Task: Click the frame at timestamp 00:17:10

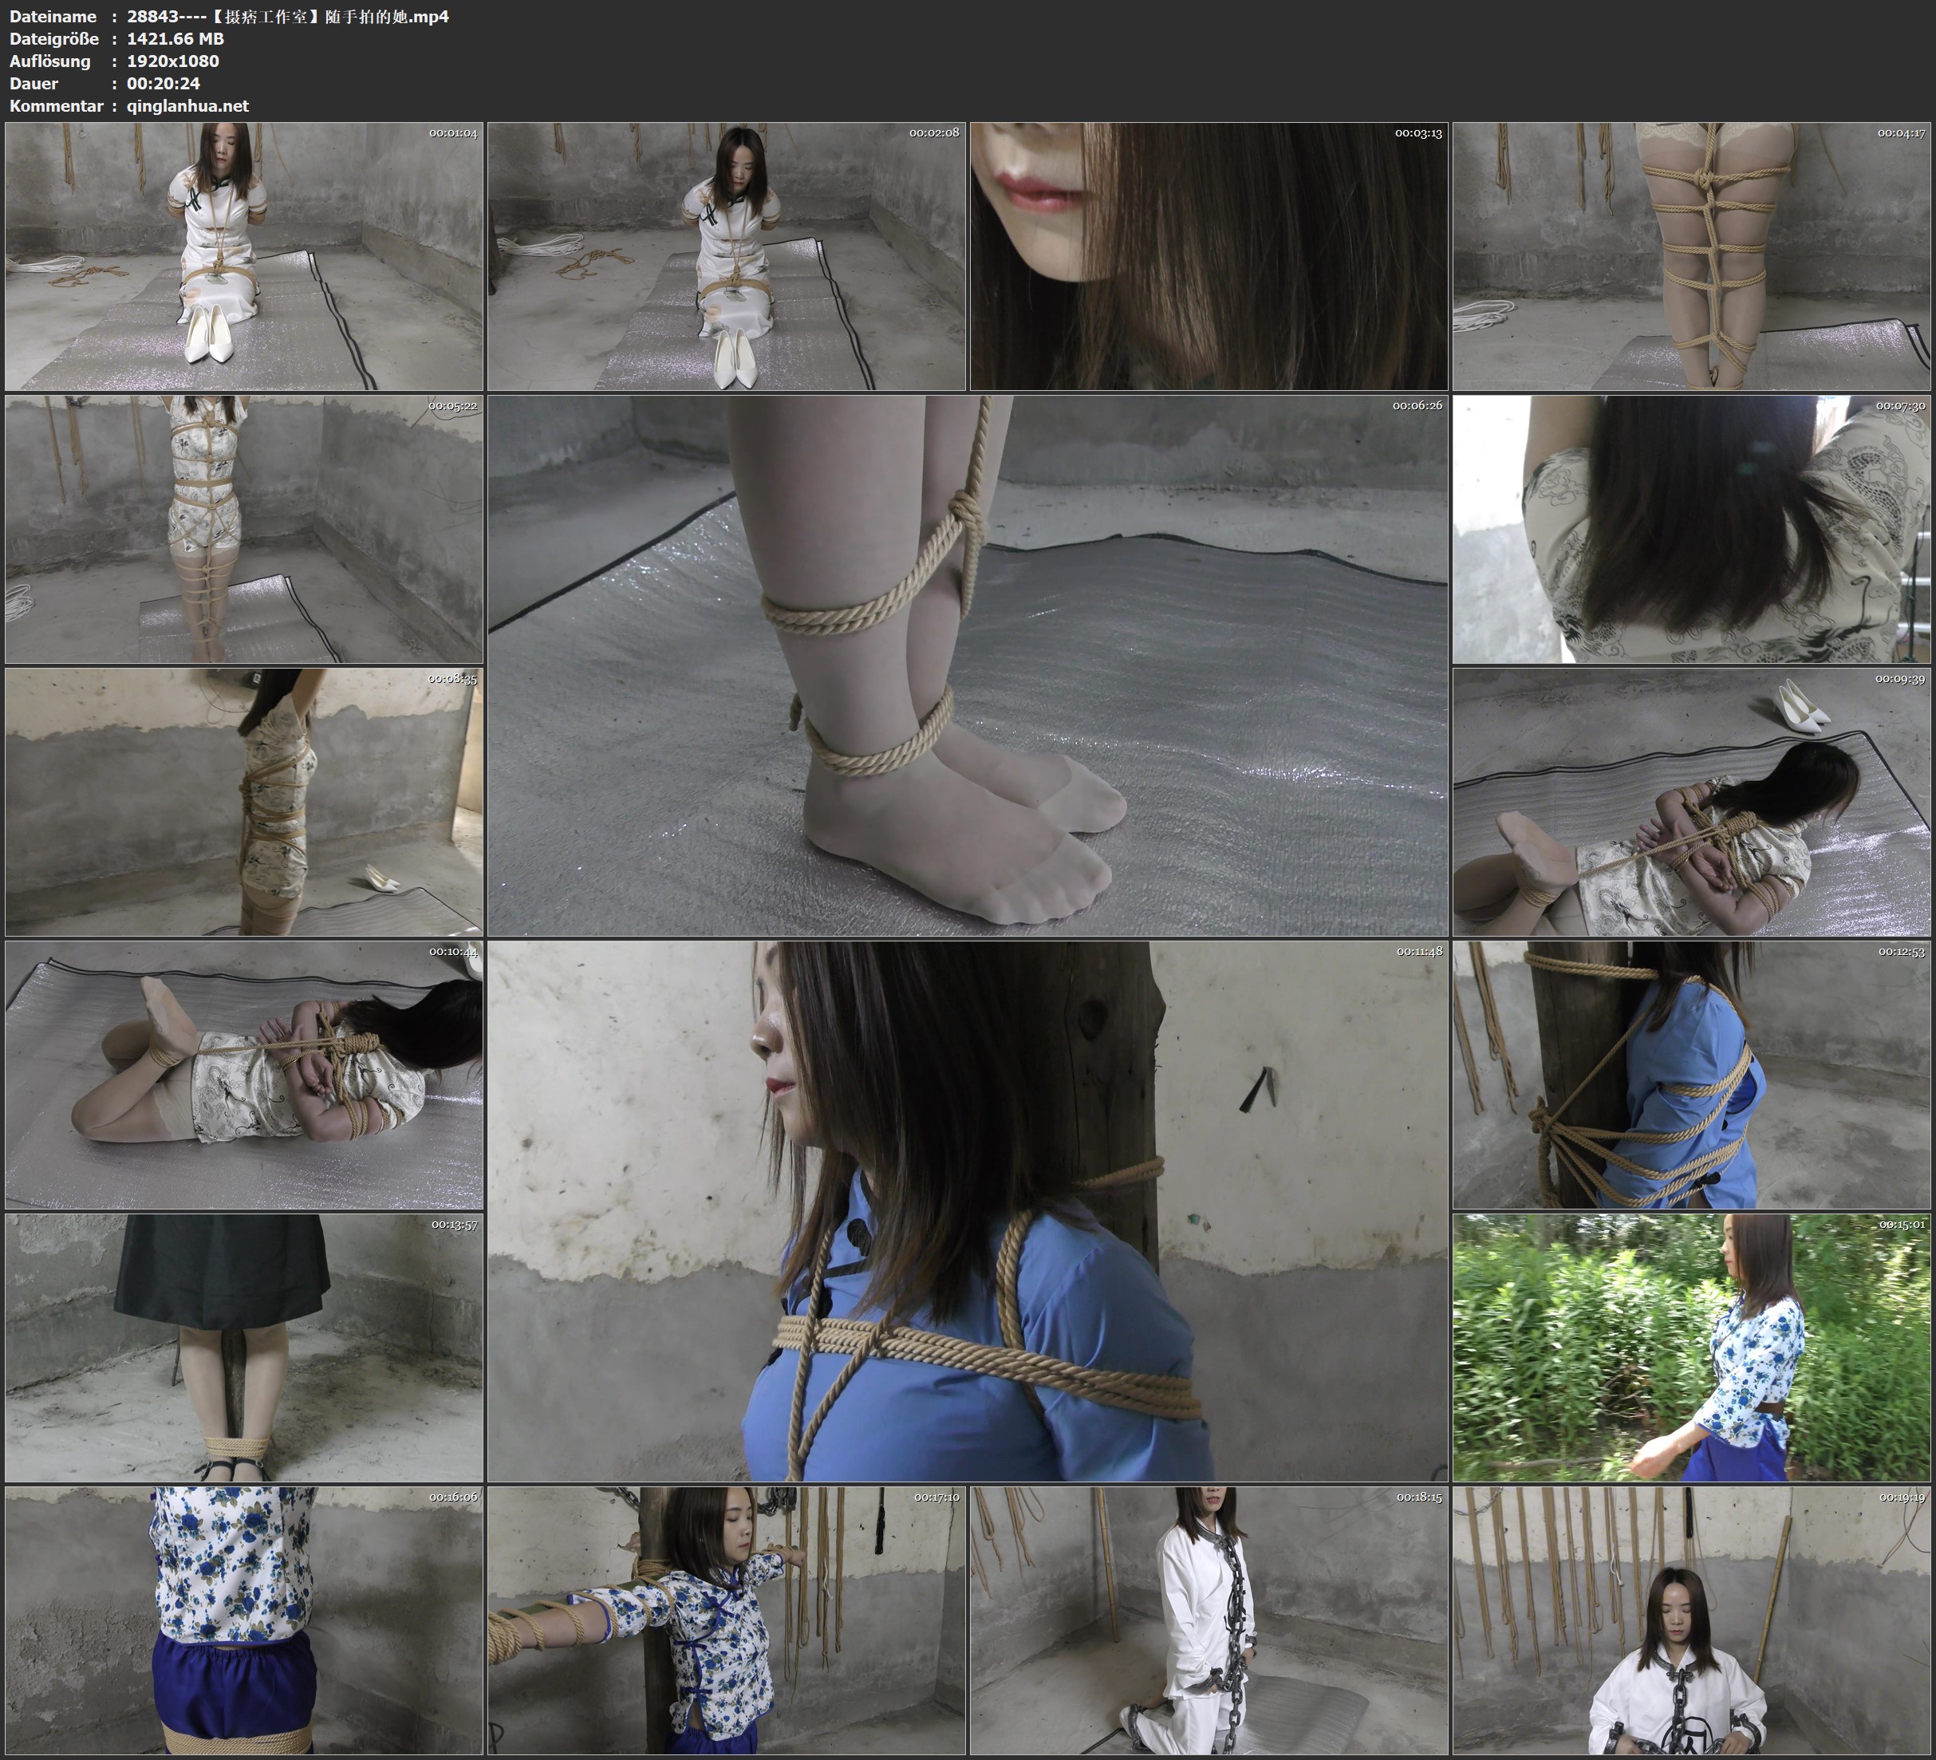Action: (x=726, y=1620)
